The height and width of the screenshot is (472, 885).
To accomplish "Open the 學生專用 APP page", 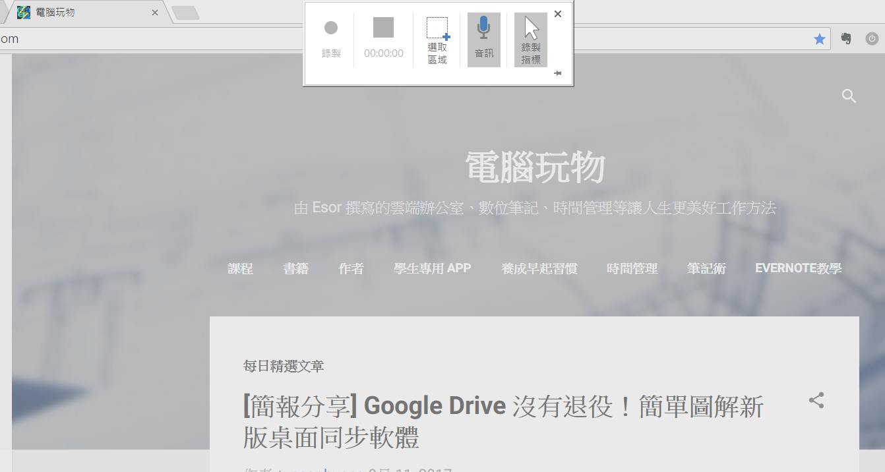I will click(x=433, y=268).
